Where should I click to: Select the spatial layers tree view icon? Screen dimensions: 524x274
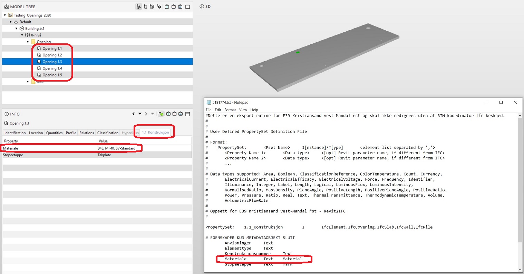(x=152, y=7)
